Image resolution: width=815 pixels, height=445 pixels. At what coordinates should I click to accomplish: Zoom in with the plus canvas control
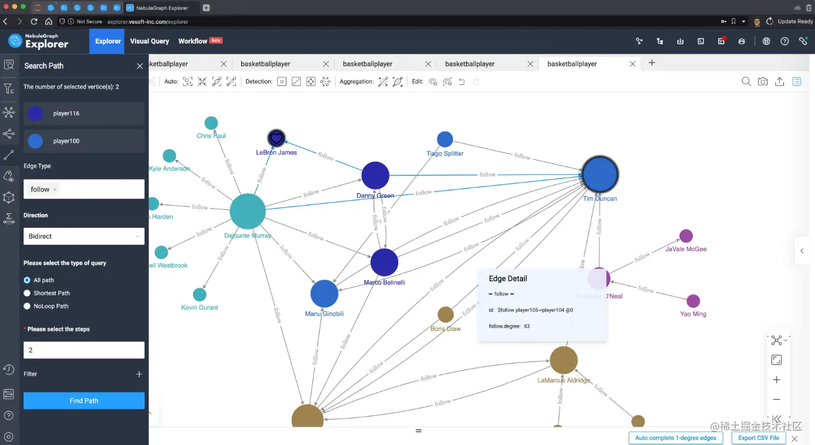(777, 380)
